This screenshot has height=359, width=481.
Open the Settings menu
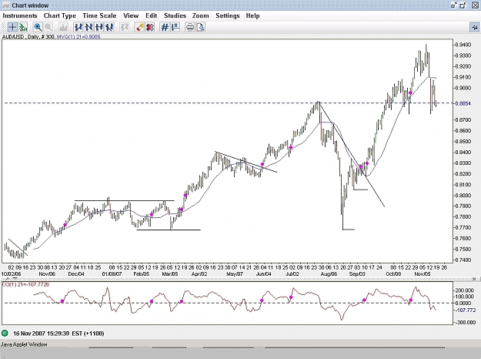(x=228, y=15)
